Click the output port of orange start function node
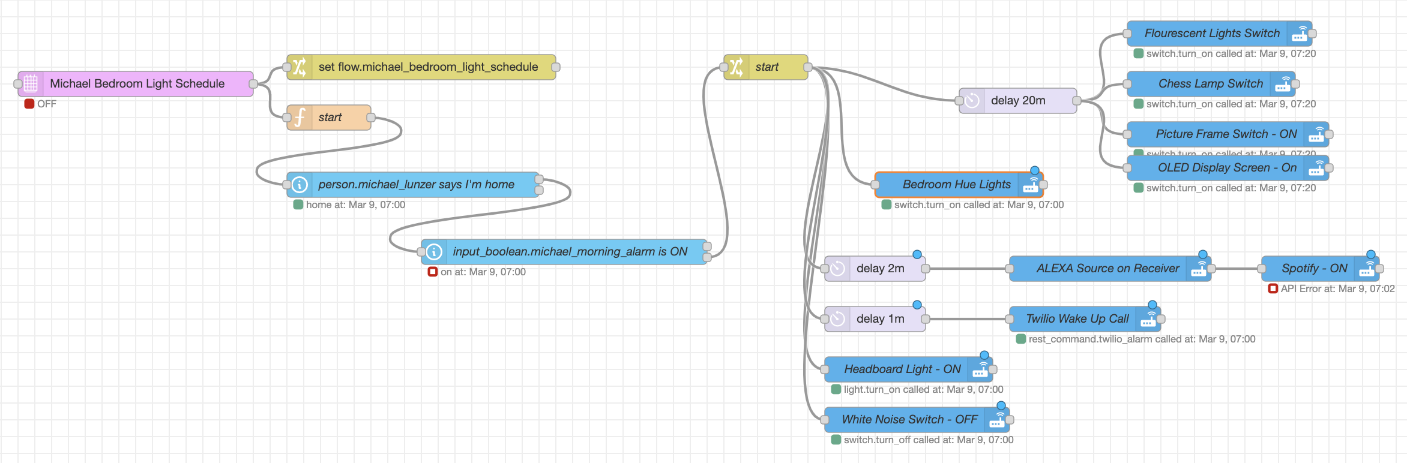The height and width of the screenshot is (463, 1407). pos(371,118)
